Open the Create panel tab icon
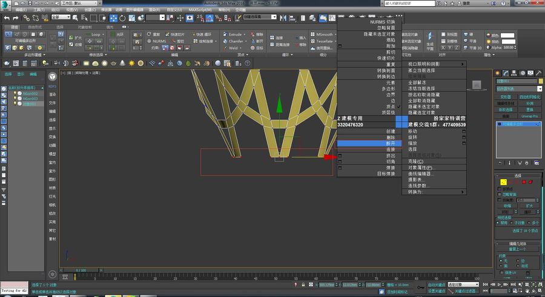545x297 pixels. point(498,73)
